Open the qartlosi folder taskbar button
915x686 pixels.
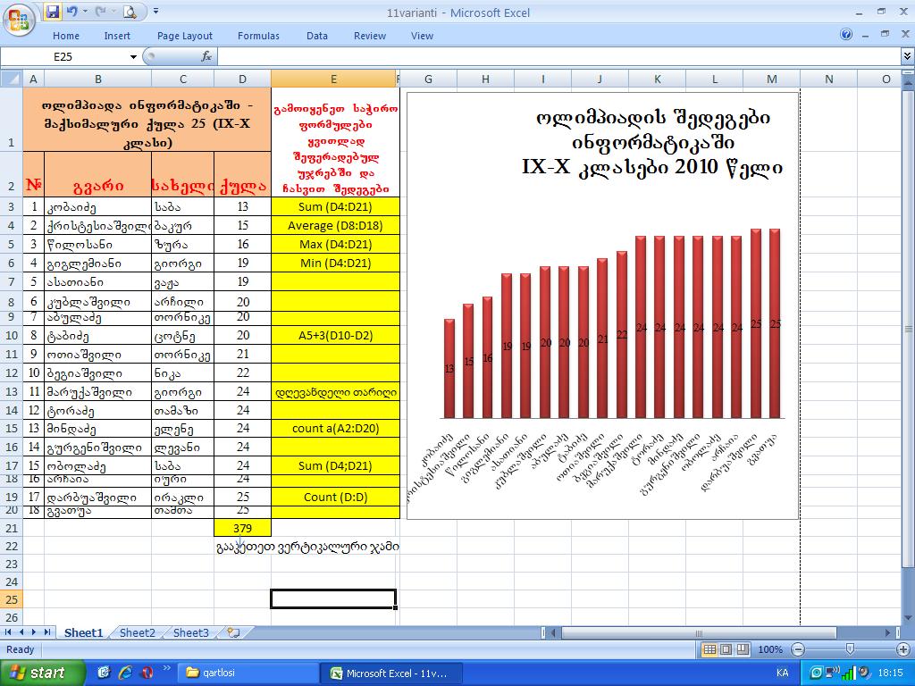click(x=248, y=673)
